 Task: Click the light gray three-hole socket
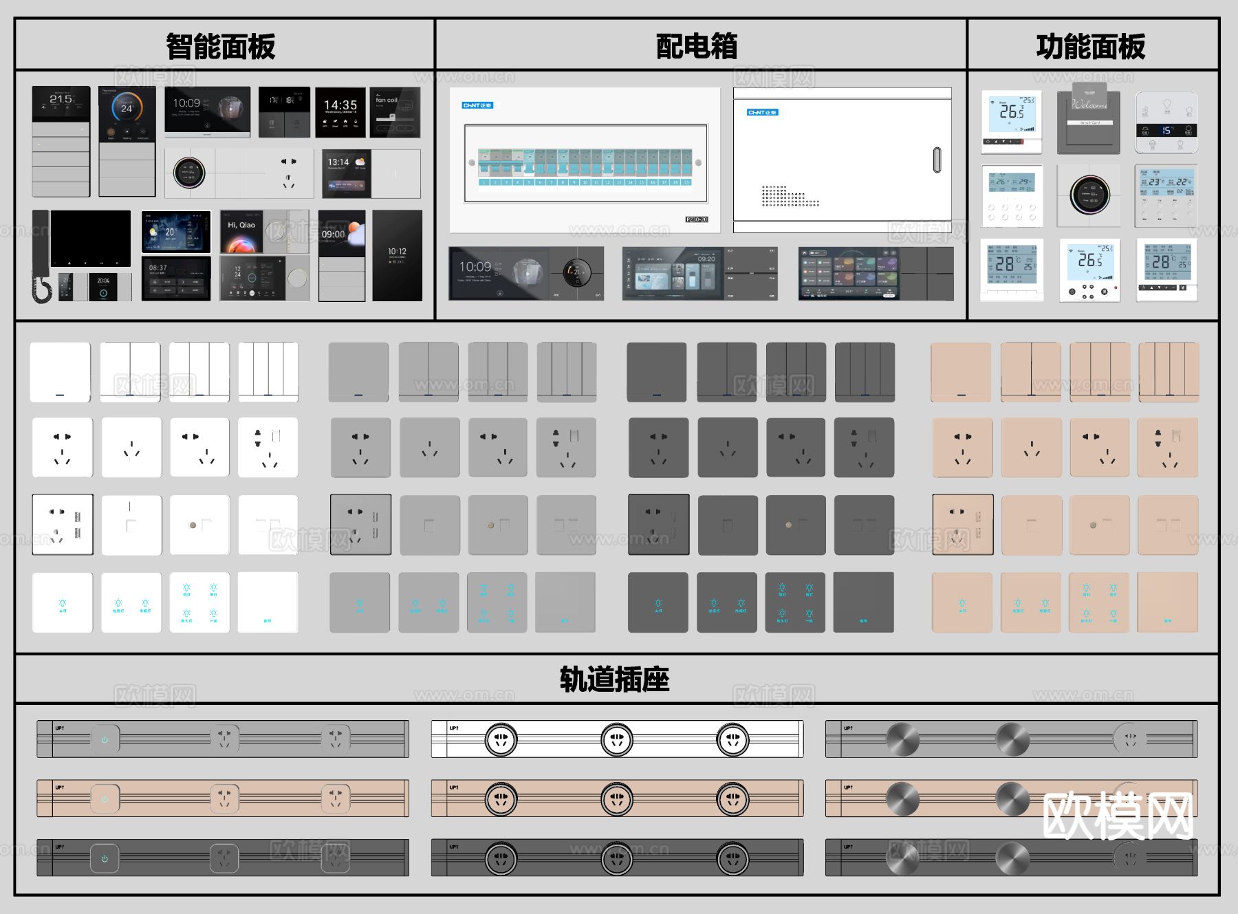pos(430,448)
